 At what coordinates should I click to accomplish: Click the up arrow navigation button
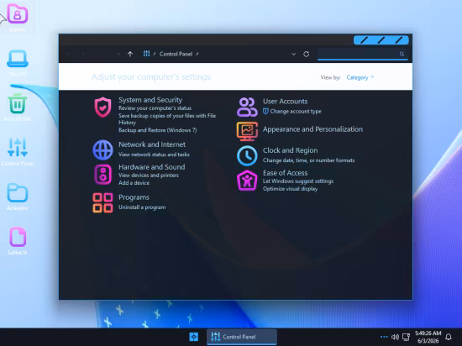tap(130, 54)
